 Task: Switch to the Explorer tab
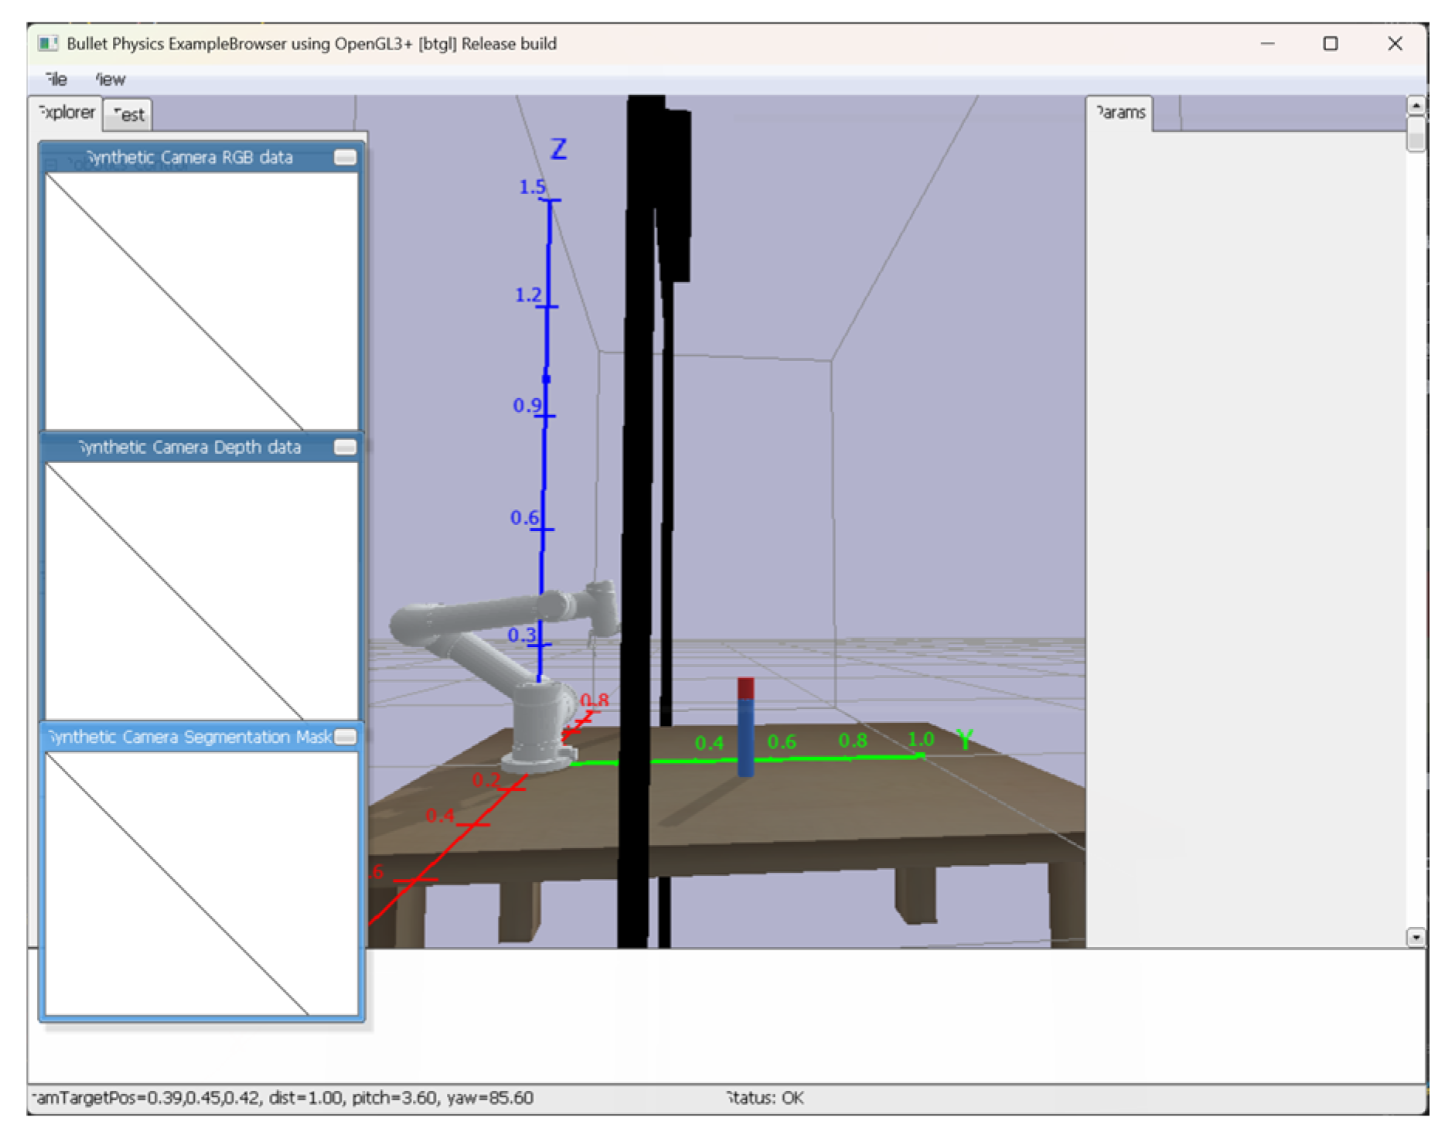pyautogui.click(x=67, y=113)
